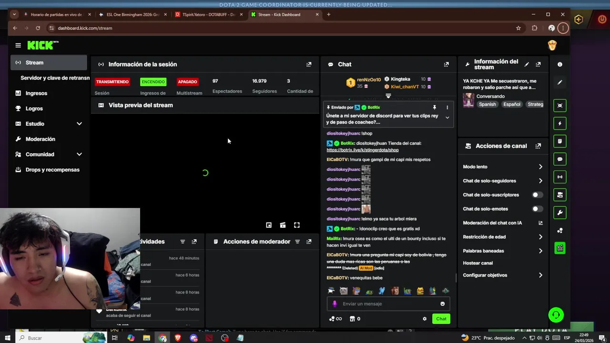Image resolution: width=610 pixels, height=343 pixels.
Task: Collapse the chat leaderboard header chevron
Action: pyautogui.click(x=388, y=96)
